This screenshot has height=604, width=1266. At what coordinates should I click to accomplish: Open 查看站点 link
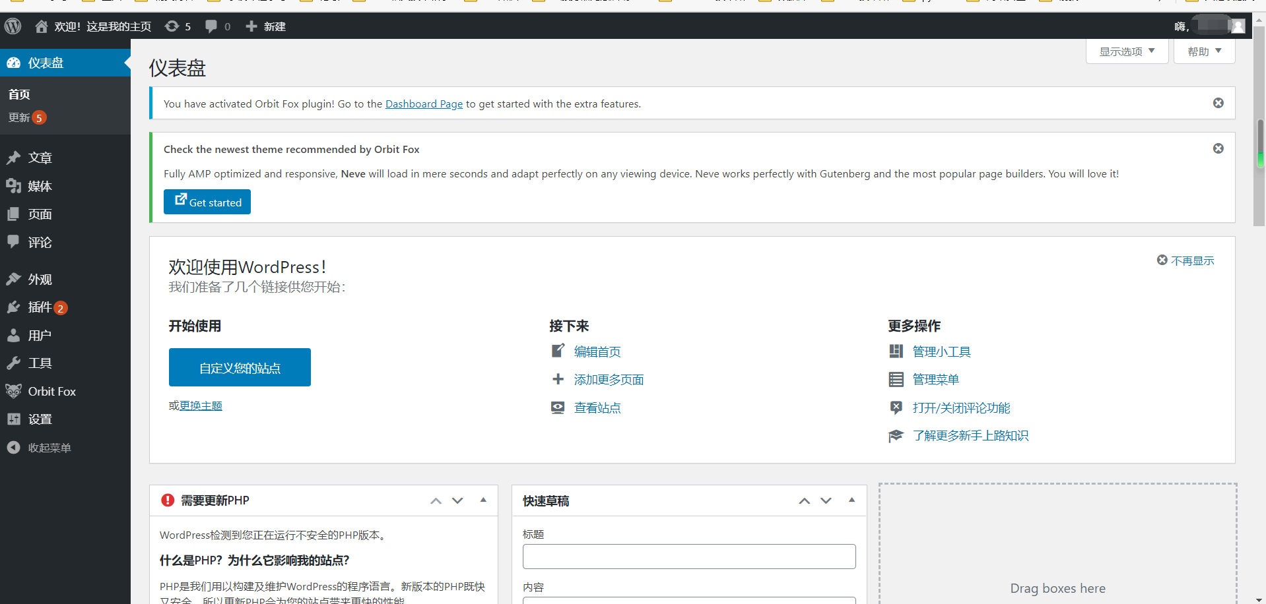[597, 408]
